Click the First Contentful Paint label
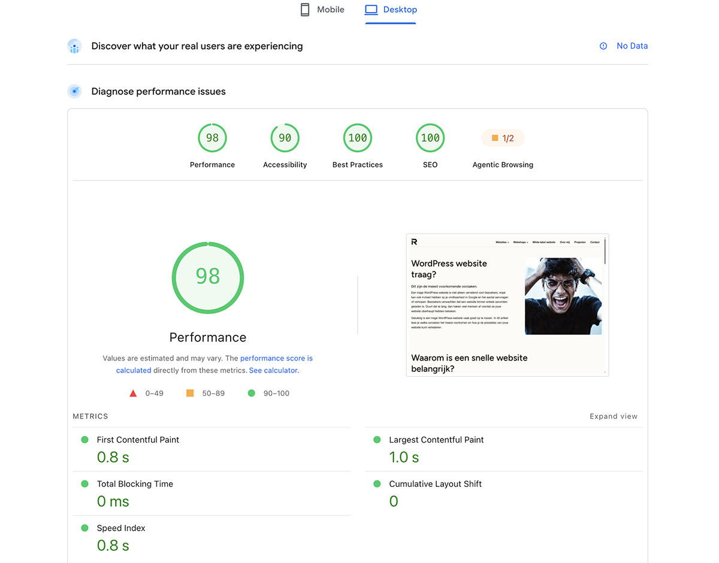The width and height of the screenshot is (719, 563). coord(138,440)
